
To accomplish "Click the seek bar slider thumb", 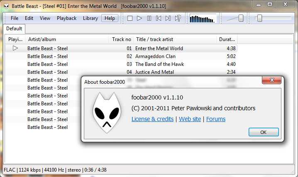I will coord(260,18).
